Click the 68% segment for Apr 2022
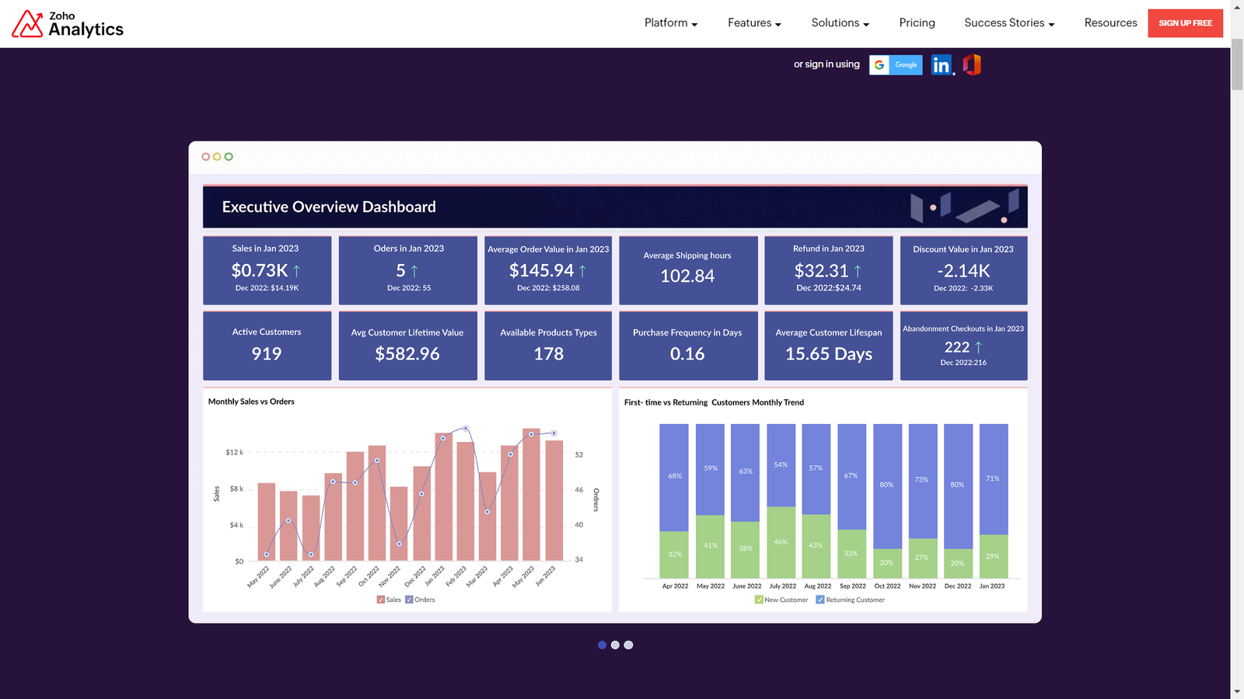Screen dimensions: 1244x699 point(674,477)
